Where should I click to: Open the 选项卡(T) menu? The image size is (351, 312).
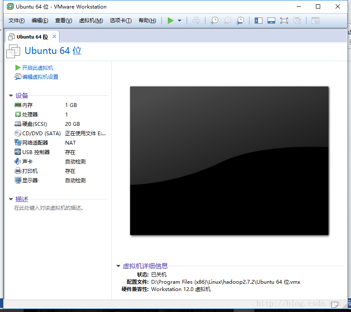click(x=121, y=21)
